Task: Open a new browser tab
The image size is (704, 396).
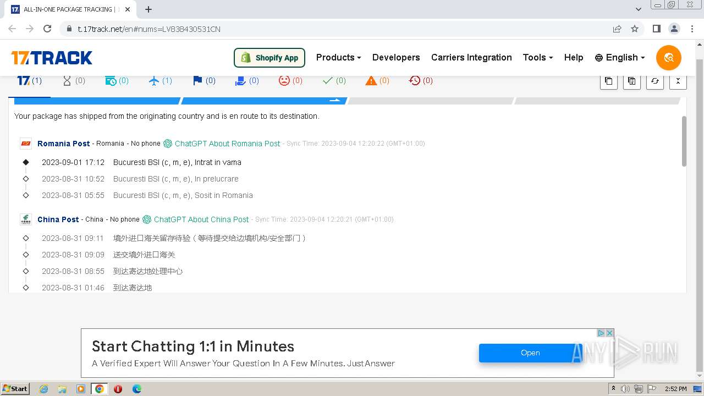Action: pos(148,9)
